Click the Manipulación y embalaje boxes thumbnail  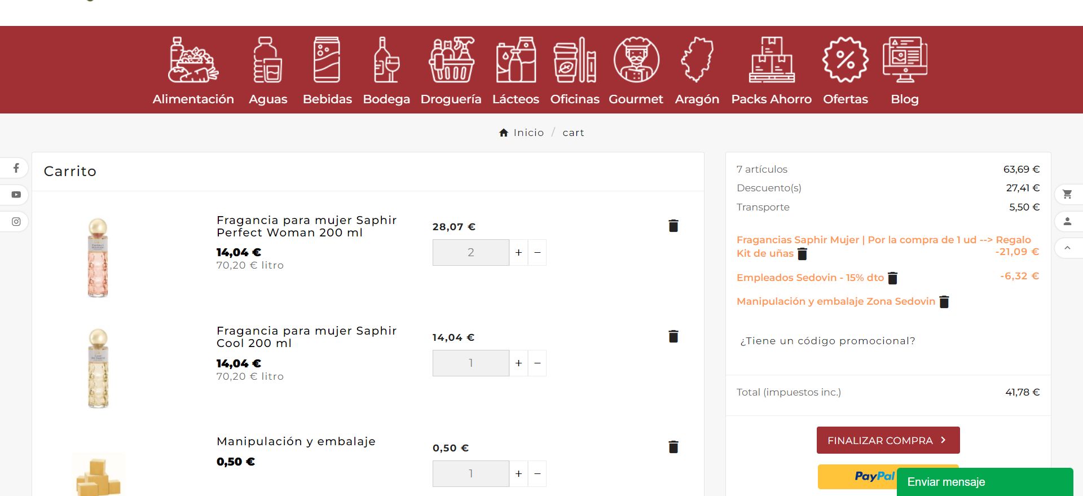pos(99,474)
